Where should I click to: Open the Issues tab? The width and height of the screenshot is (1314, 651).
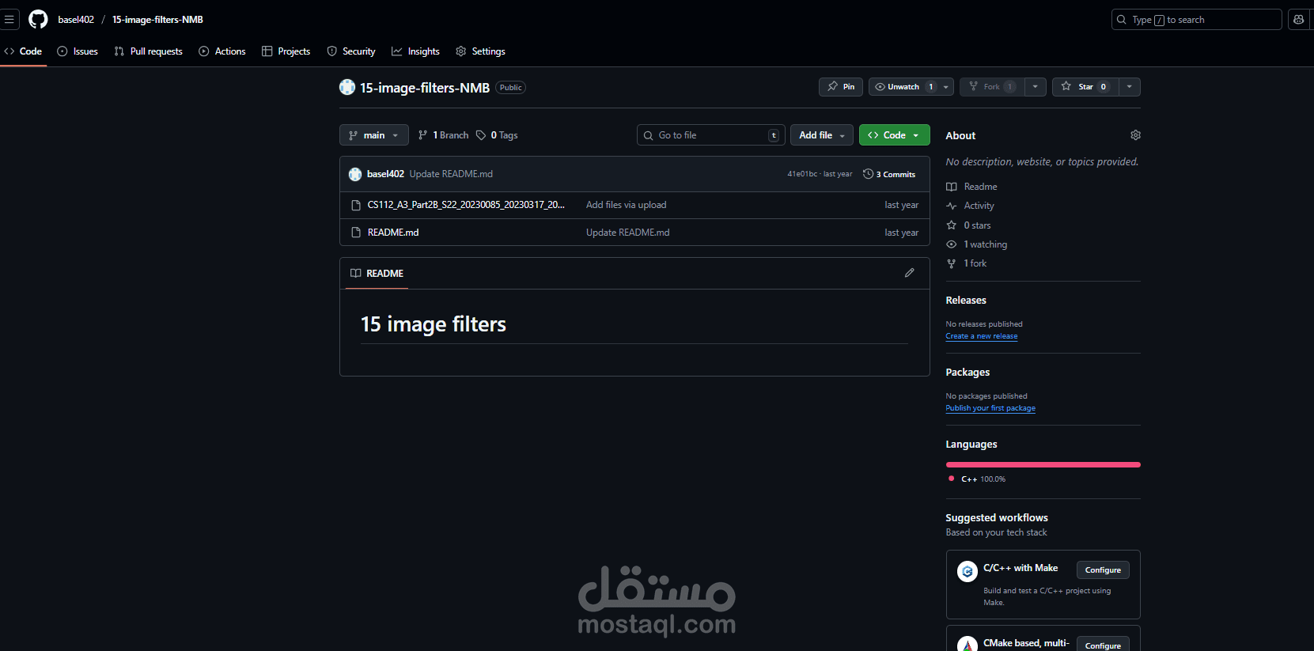click(78, 51)
